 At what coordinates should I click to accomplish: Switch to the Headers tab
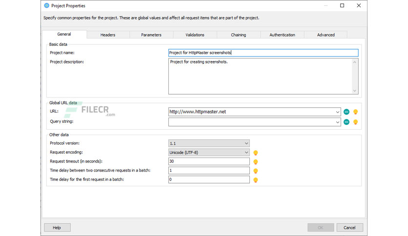click(x=108, y=35)
